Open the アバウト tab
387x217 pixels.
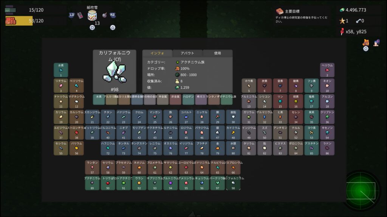click(x=187, y=53)
